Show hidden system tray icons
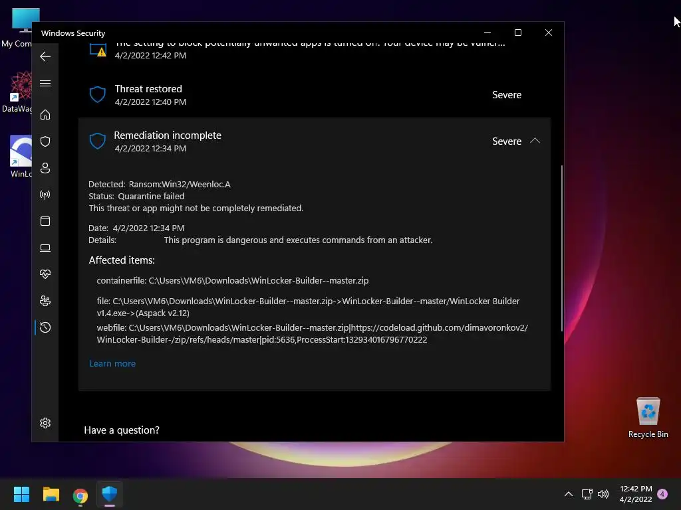The width and height of the screenshot is (681, 510). point(568,494)
